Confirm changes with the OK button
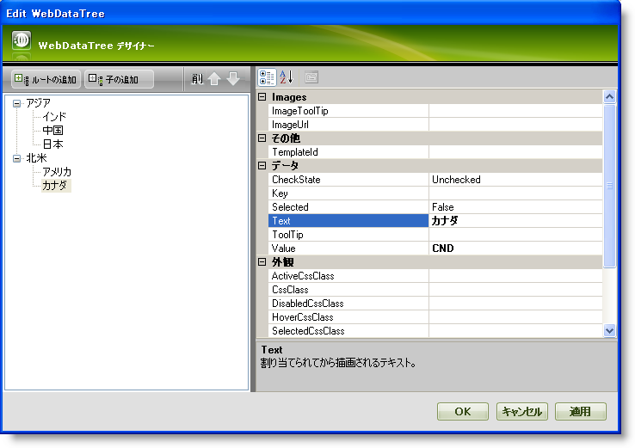The width and height of the screenshot is (635, 448). tap(462, 412)
